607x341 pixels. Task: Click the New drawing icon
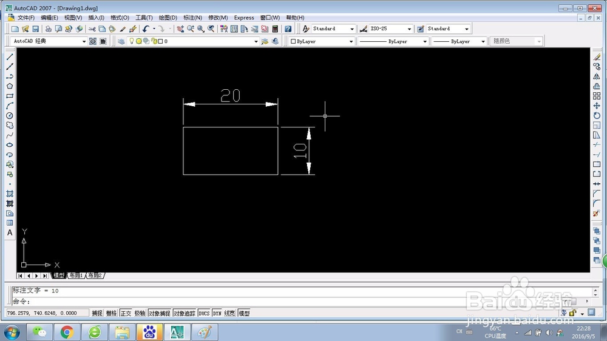click(x=15, y=29)
